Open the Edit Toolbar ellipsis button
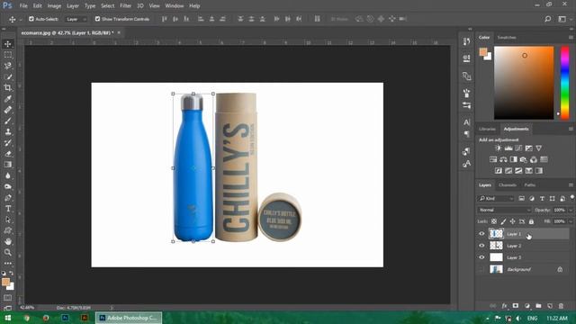This screenshot has height=324, width=576. click(x=8, y=263)
